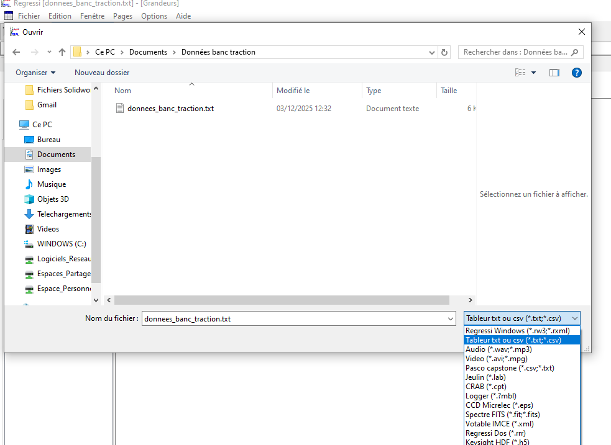Pick Audio (*.wav;*.mp3) from list
The height and width of the screenshot is (445, 611).
[x=498, y=349]
